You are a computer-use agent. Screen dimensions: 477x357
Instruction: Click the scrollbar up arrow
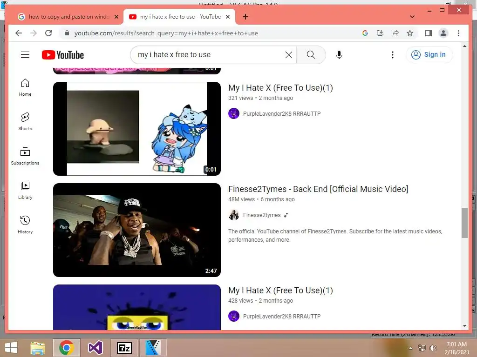tap(464, 46)
